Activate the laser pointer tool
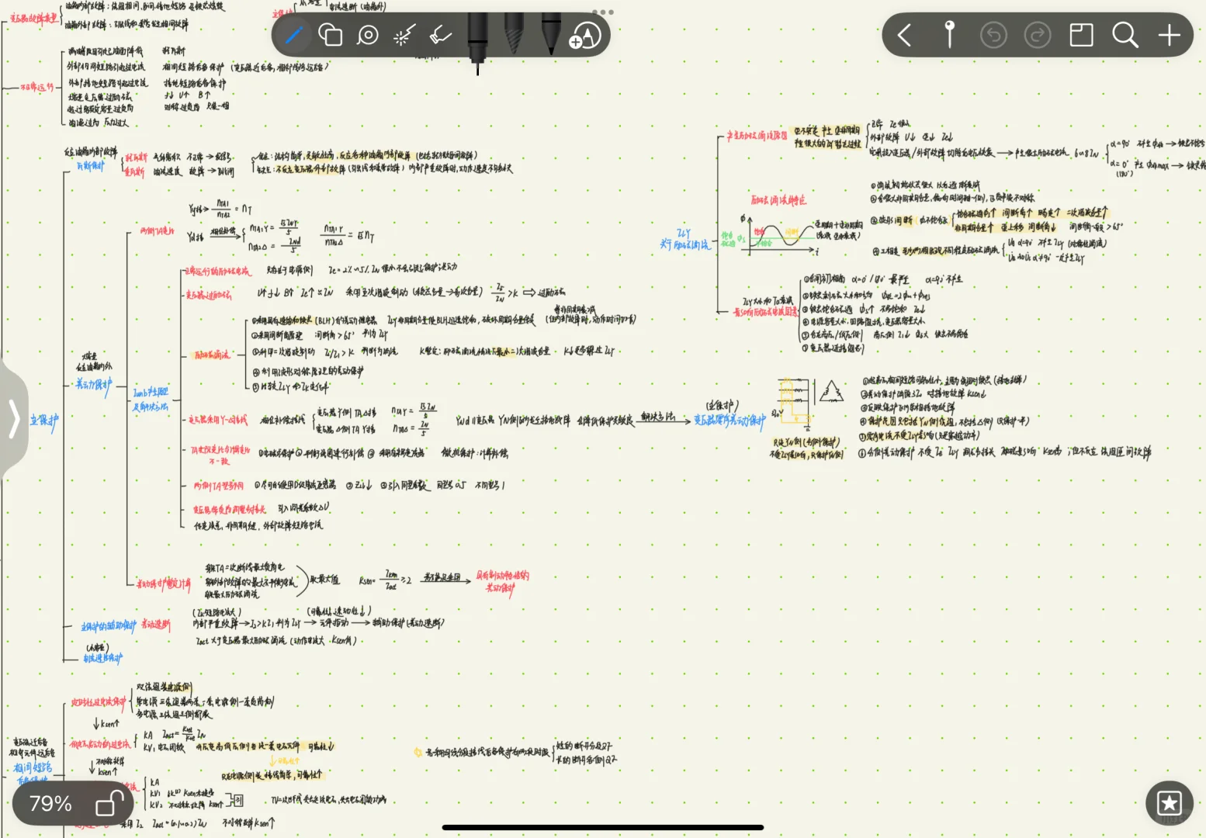Screen dimensions: 1206x838 coord(404,36)
